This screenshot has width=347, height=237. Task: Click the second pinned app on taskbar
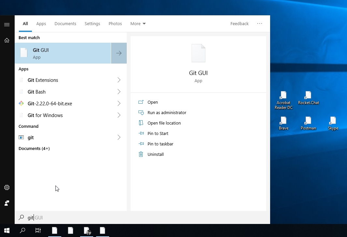71,230
